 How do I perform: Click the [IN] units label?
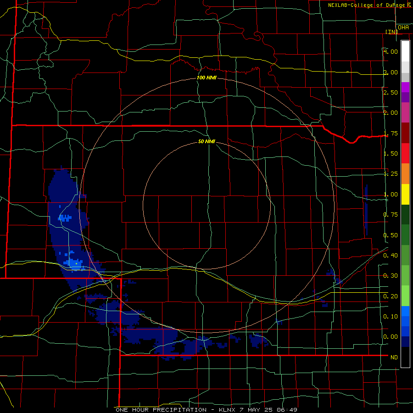(392, 32)
